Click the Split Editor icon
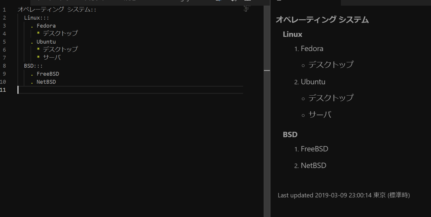The image size is (431, 217). point(247,1)
